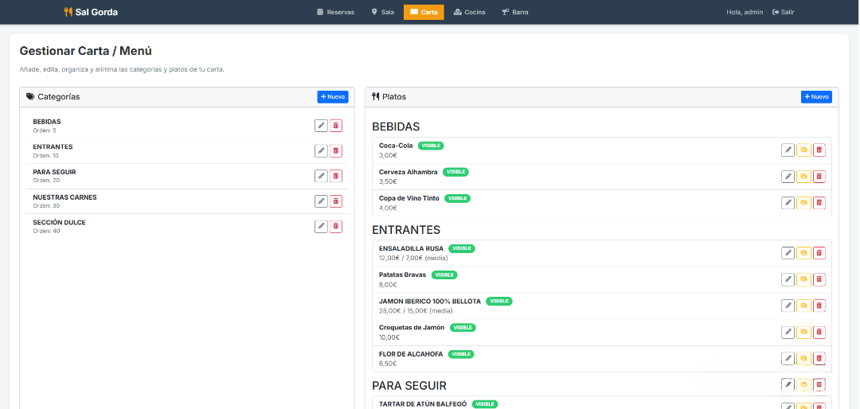Toggle visibility of FLOR DE ALCACHOFA
Screen dimensions: 860x409
[x=803, y=358]
